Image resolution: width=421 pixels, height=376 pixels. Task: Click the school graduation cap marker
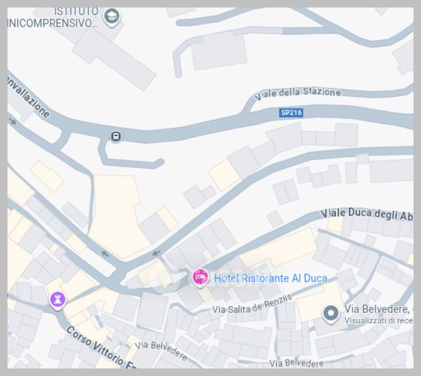(x=112, y=17)
